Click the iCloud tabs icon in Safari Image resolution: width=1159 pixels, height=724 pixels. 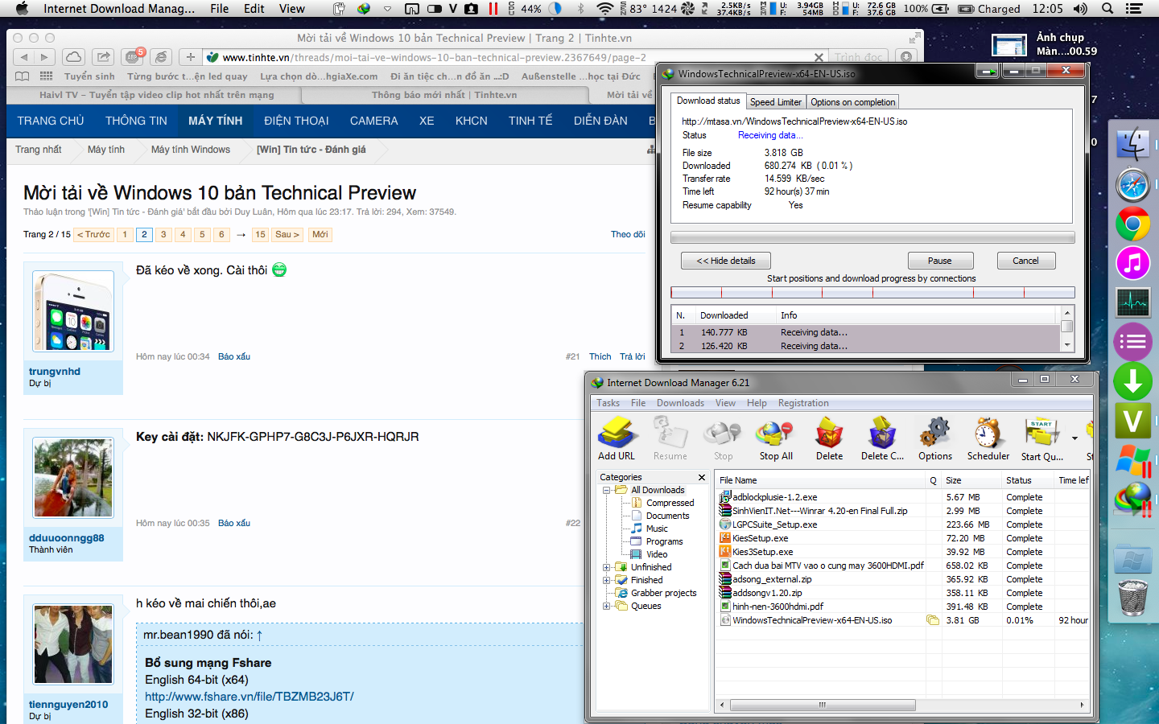(73, 57)
